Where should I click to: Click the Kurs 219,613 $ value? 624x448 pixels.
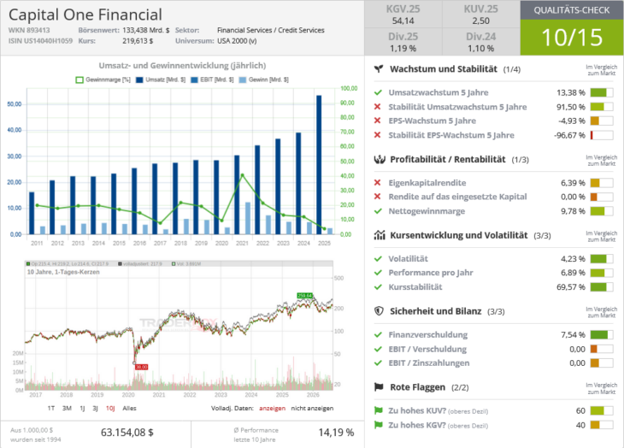point(138,40)
